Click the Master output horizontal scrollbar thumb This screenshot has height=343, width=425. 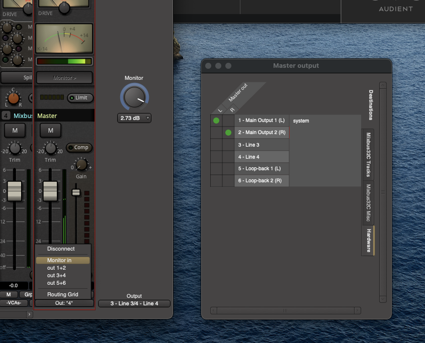click(x=285, y=310)
